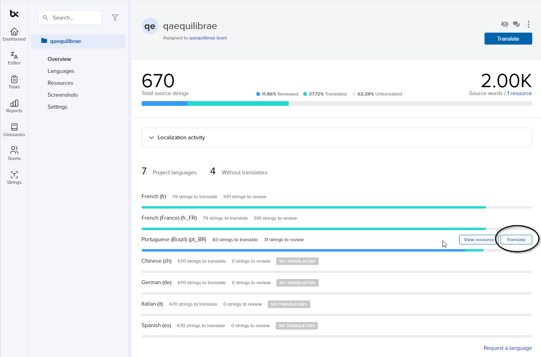
Task: Open the filter funnel icon
Action: 115,18
